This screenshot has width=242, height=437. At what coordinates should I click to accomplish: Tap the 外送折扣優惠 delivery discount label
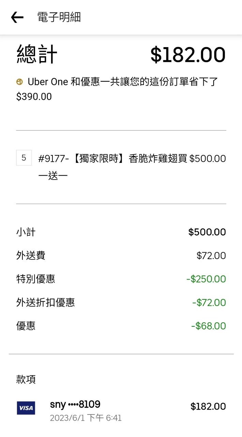click(45, 302)
